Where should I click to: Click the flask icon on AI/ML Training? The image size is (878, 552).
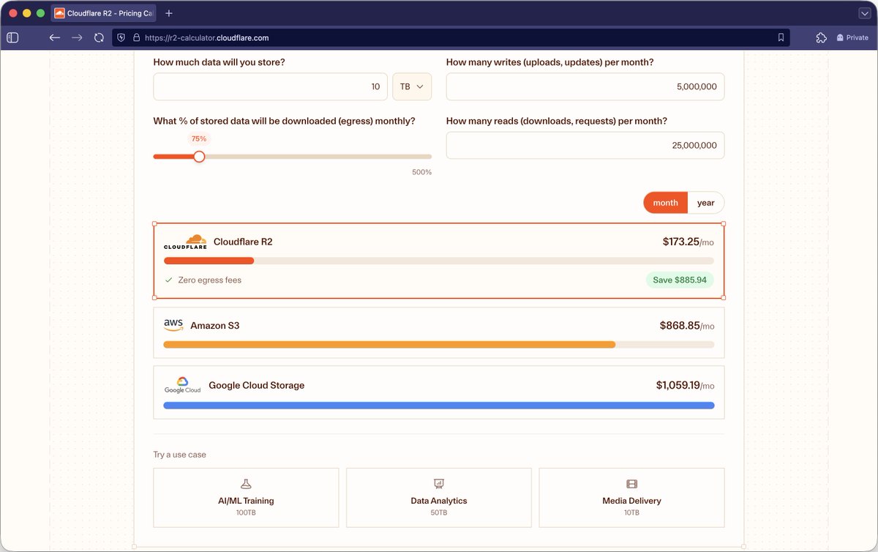tap(246, 484)
